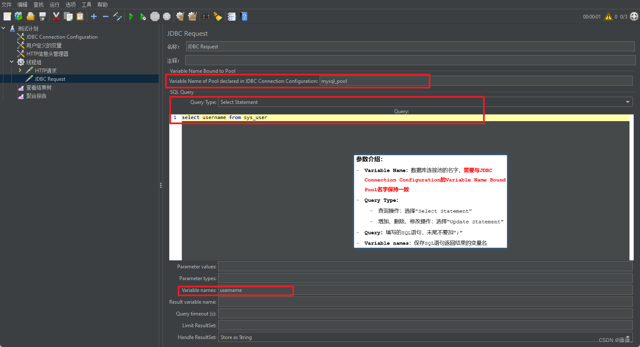Click the Shutdown round X icon
Viewport: 640px width, 347px height.
pyautogui.click(x=167, y=16)
